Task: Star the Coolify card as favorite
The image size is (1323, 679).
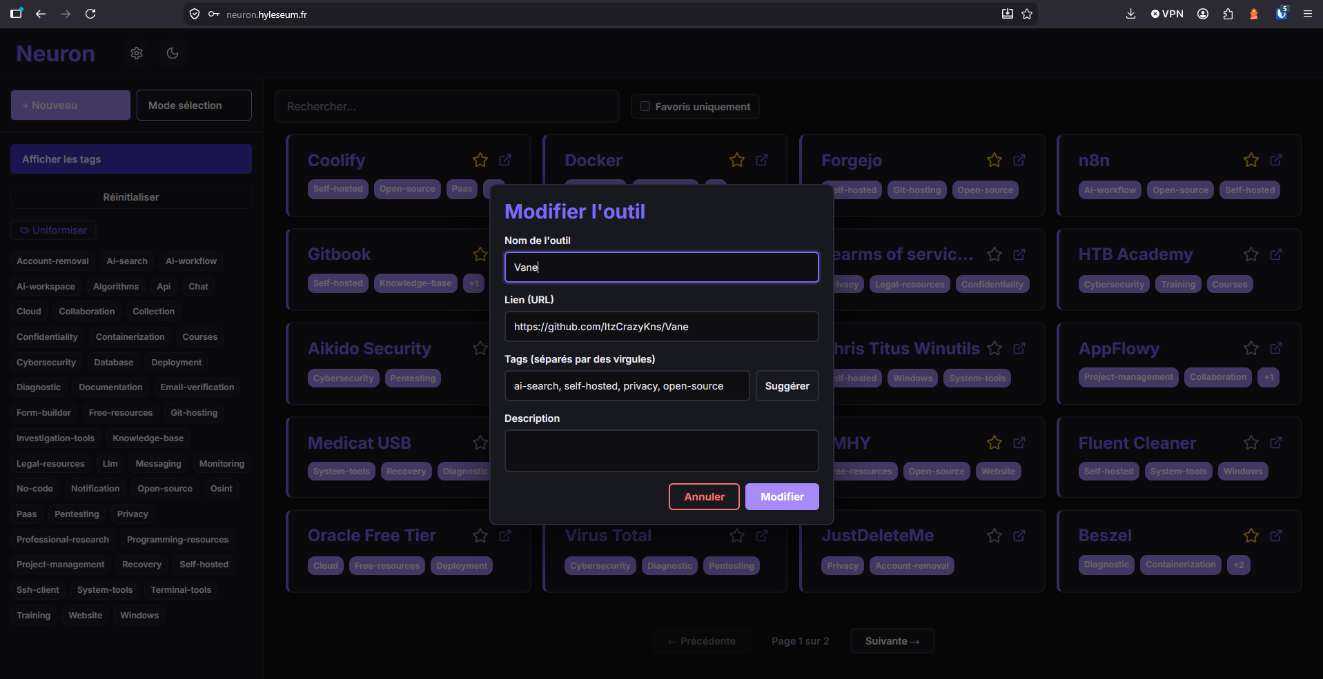Action: 480,160
